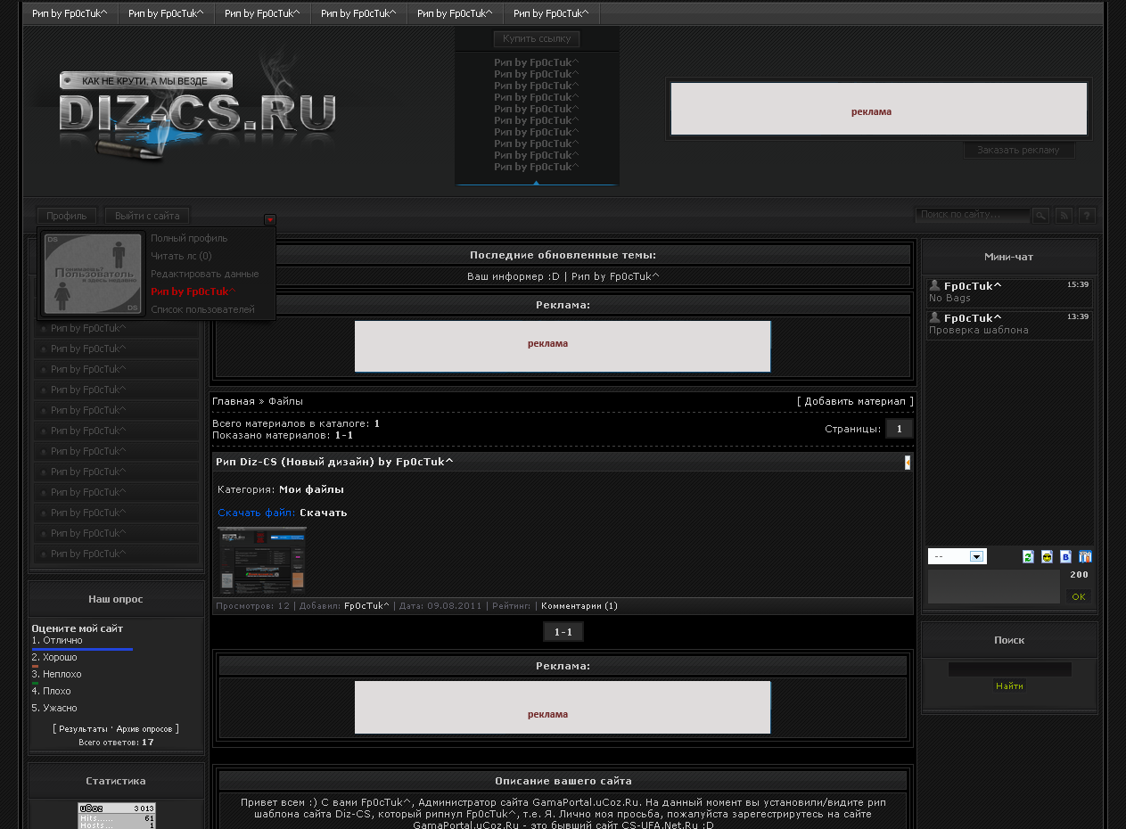Open the file preview thumbnail image
Viewport: 1126px width, 829px height.
[261, 560]
